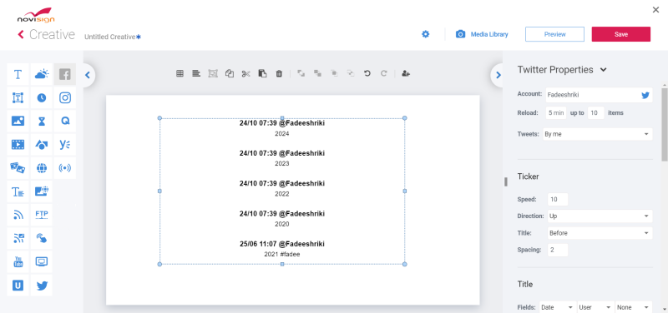Select the Instagram widget icon
668x313 pixels.
coord(65,97)
